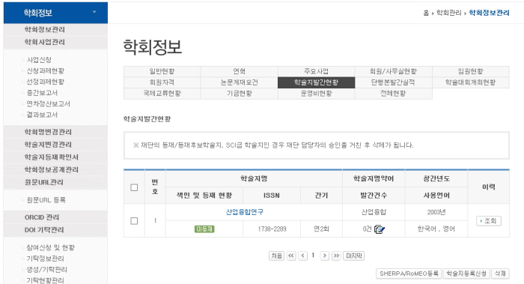
Task: Check the checkbox for row 1
Action: (x=134, y=221)
